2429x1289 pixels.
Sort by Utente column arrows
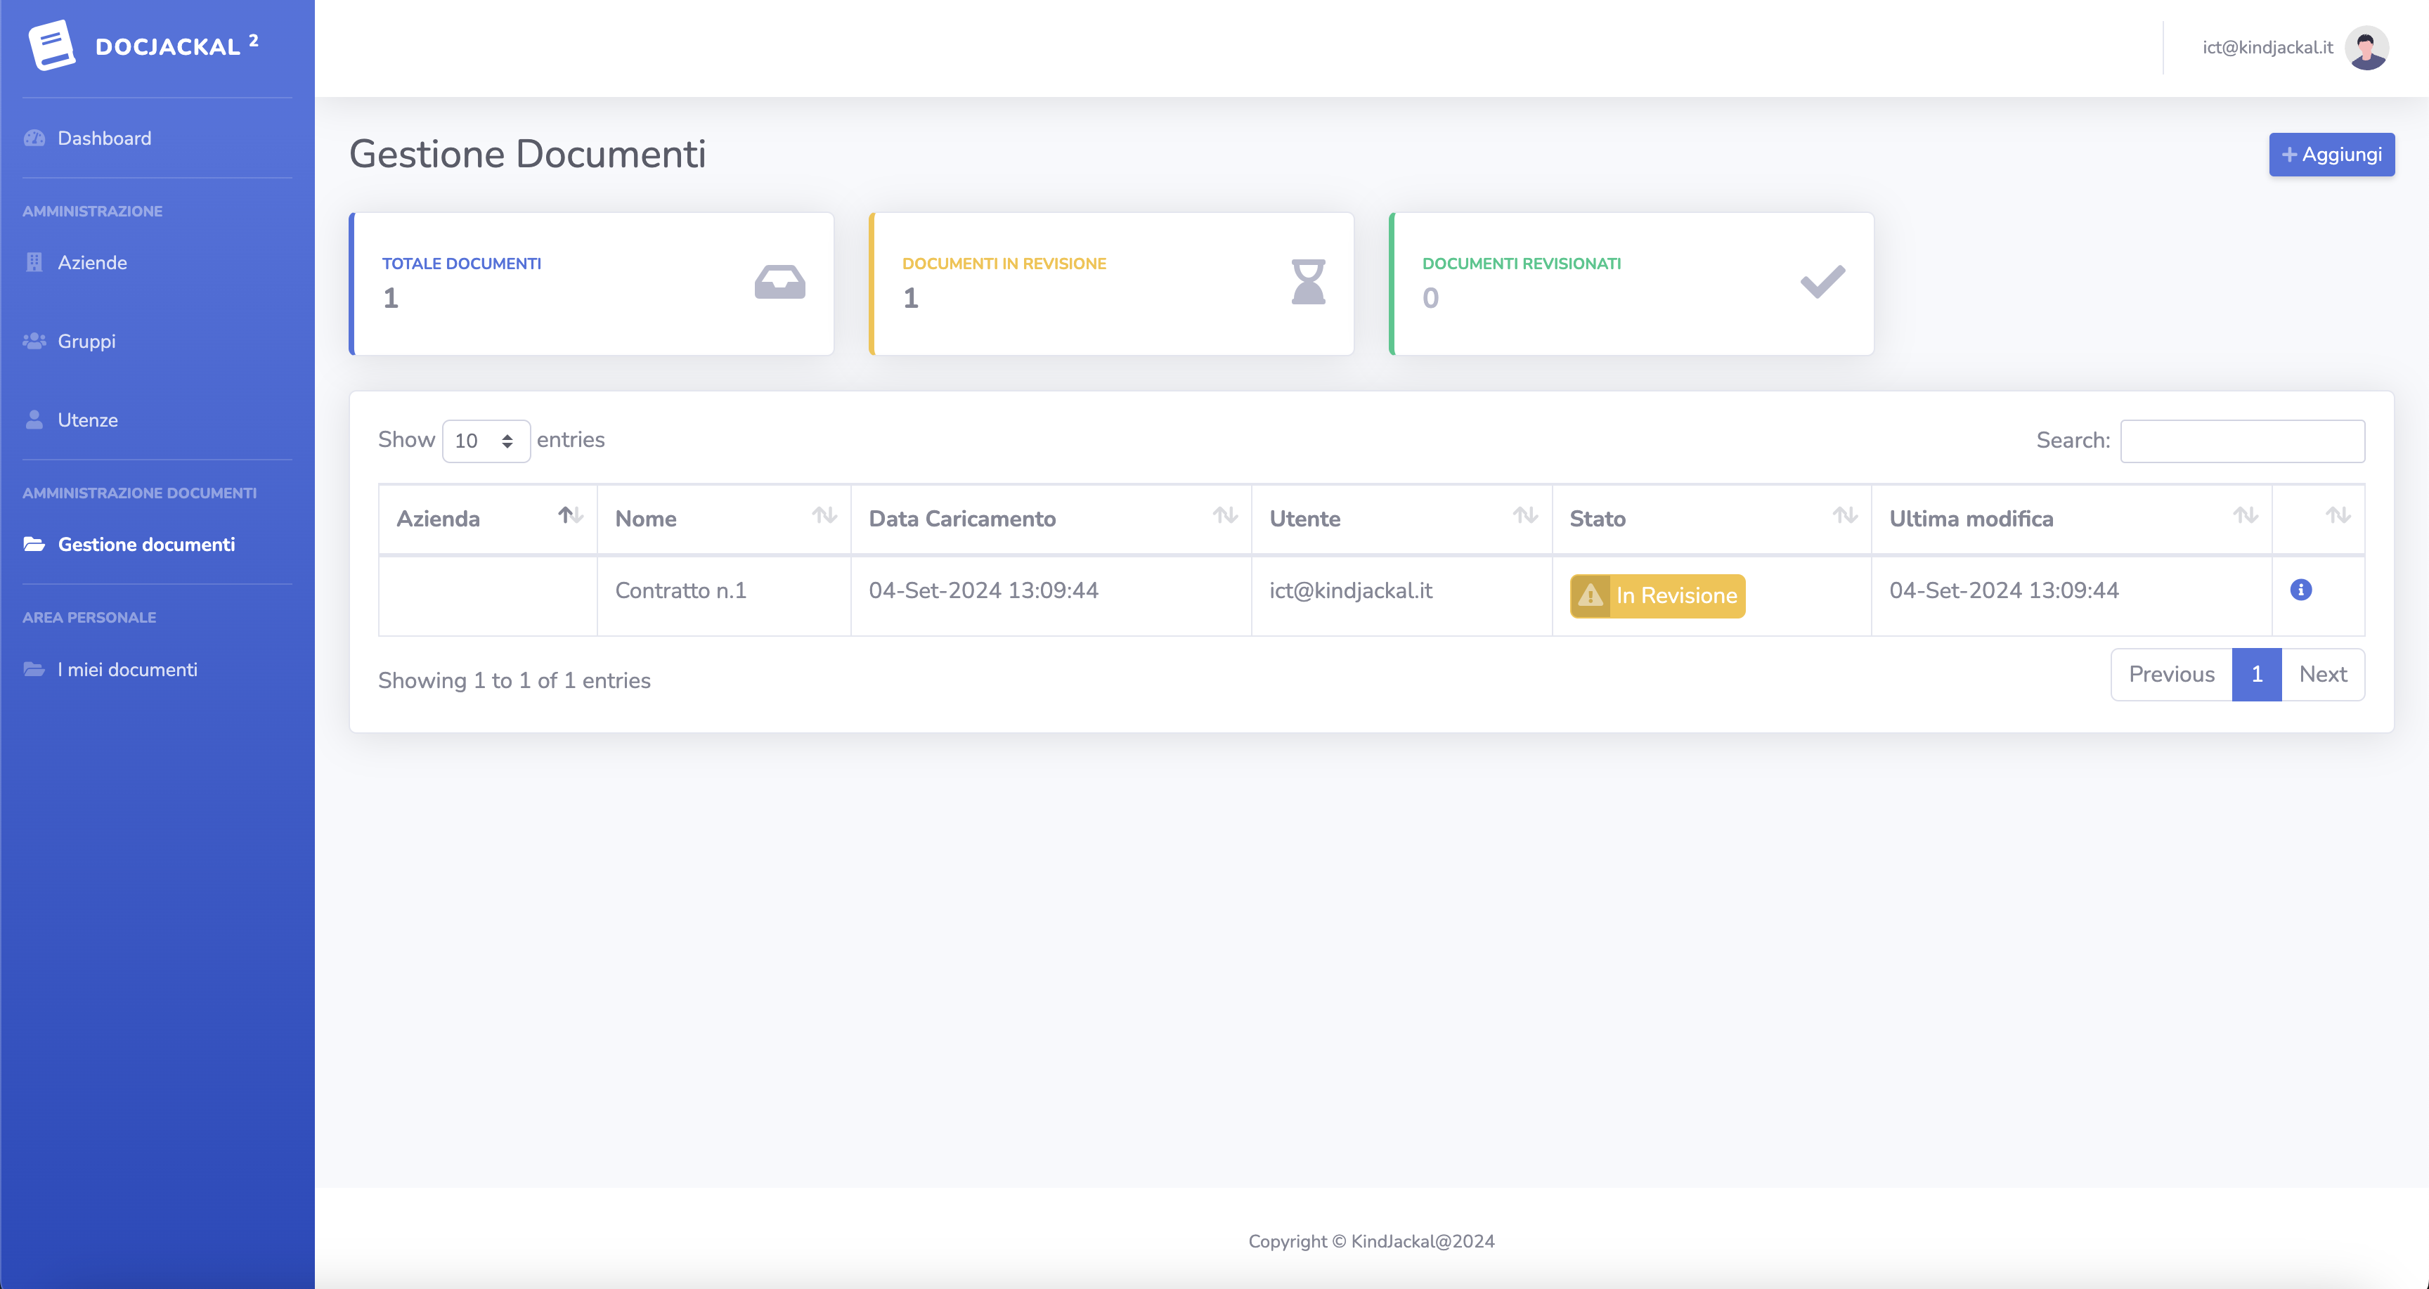pyautogui.click(x=1526, y=515)
